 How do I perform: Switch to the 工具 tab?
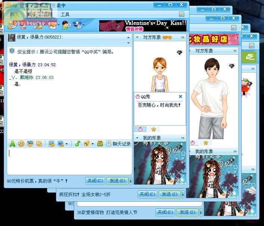[65, 15]
